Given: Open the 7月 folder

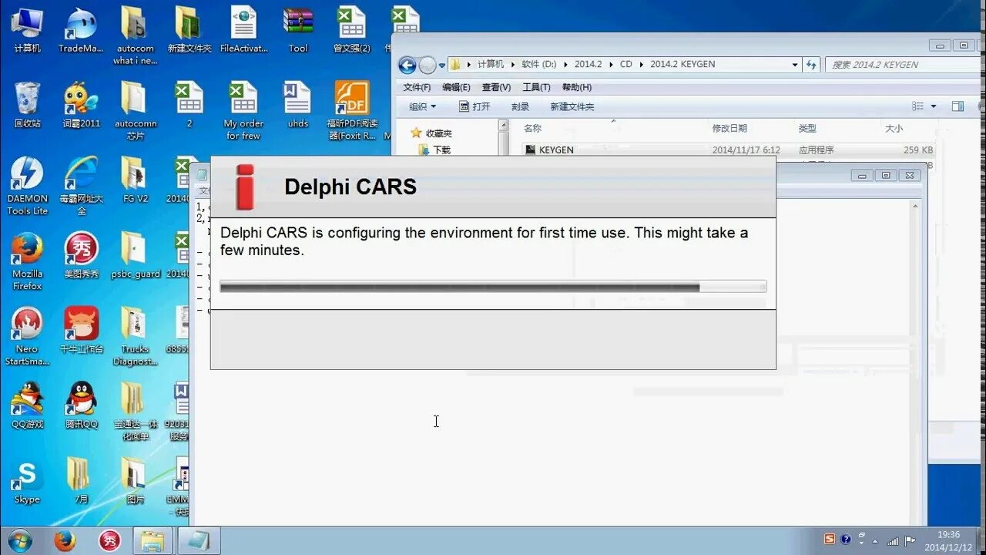Looking at the screenshot, I should coord(81,480).
